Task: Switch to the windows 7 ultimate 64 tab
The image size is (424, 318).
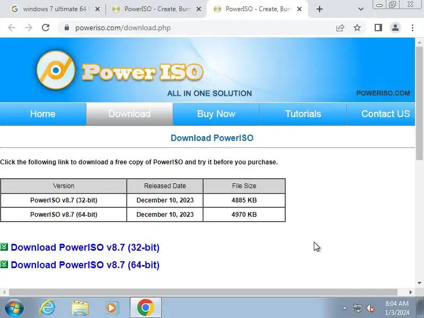Action: [x=55, y=9]
